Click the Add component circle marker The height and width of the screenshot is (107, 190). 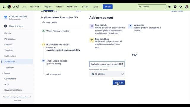[44, 74]
